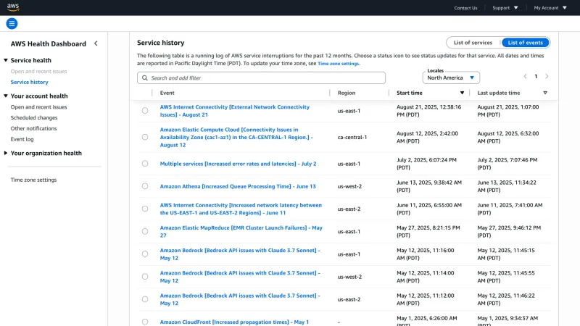Open Service history in sidebar
The image size is (580, 326).
(x=29, y=82)
